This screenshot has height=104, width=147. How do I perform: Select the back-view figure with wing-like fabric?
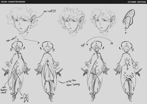[x=49, y=71]
